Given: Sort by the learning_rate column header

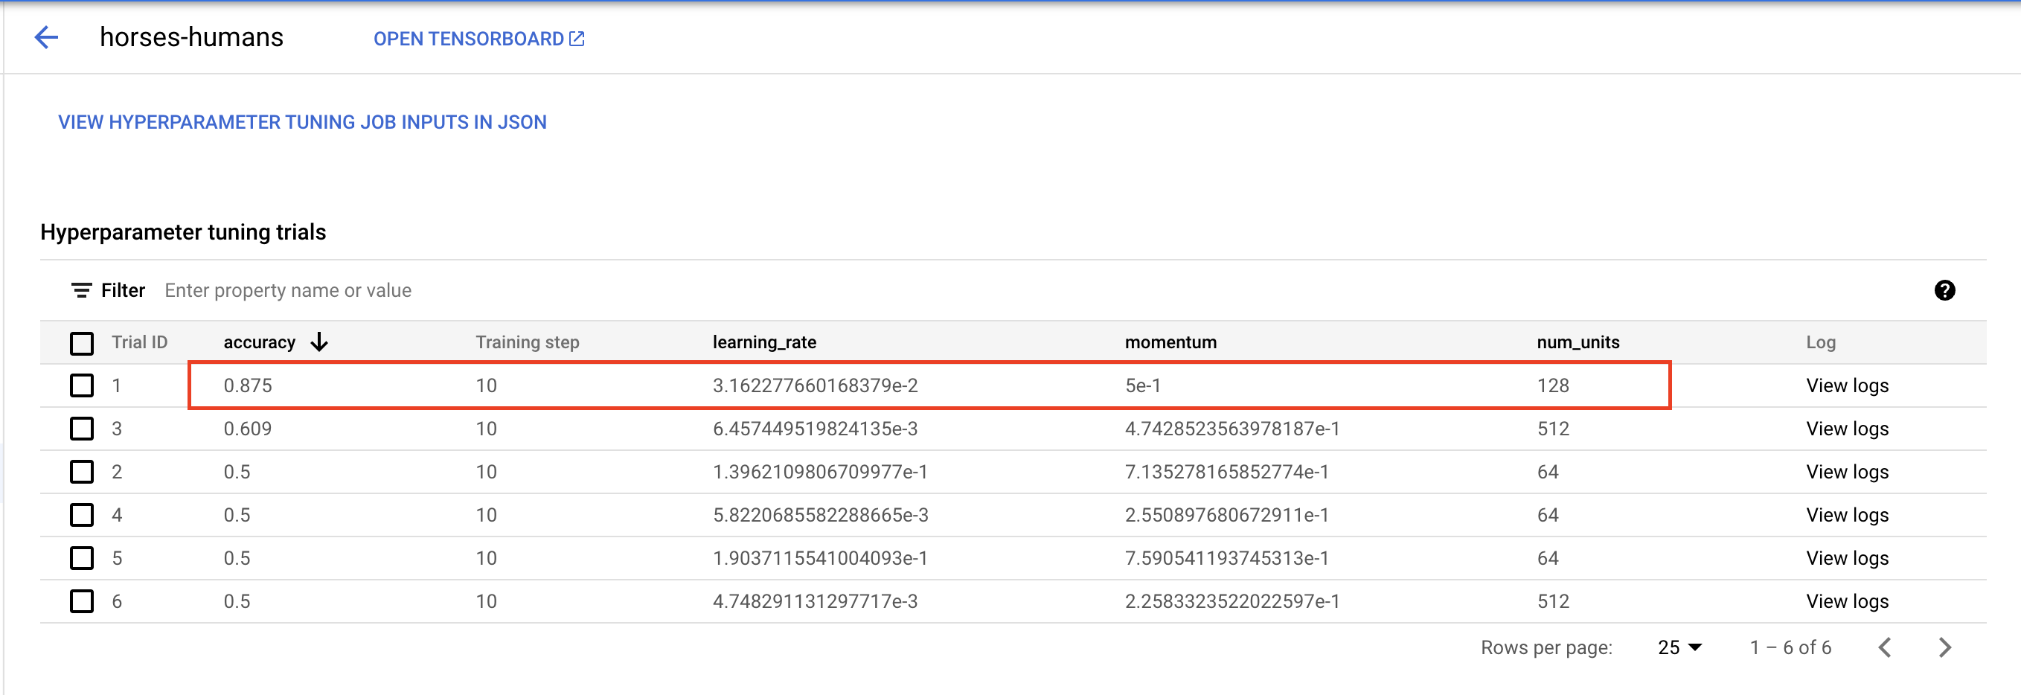Looking at the screenshot, I should pyautogui.click(x=764, y=342).
